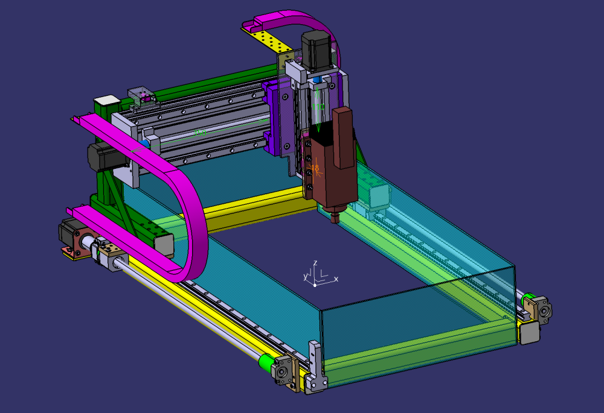Select the white block atop the left column

pyautogui.click(x=107, y=99)
